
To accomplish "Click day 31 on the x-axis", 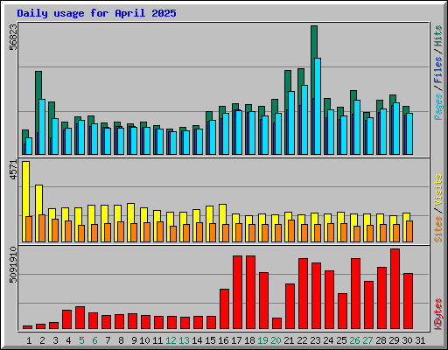I will 420,340.
